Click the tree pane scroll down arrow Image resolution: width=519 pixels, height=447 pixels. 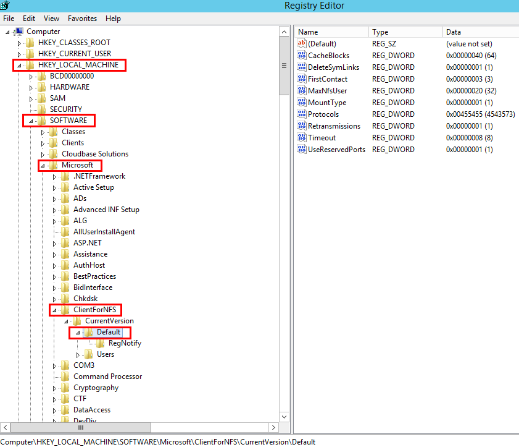[x=284, y=417]
